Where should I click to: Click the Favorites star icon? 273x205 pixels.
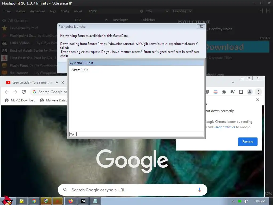coord(4,28)
